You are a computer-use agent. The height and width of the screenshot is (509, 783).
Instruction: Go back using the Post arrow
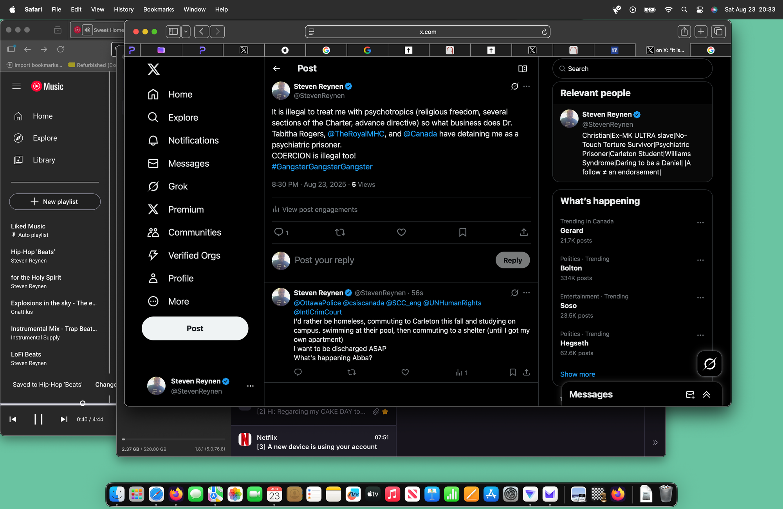tap(276, 68)
